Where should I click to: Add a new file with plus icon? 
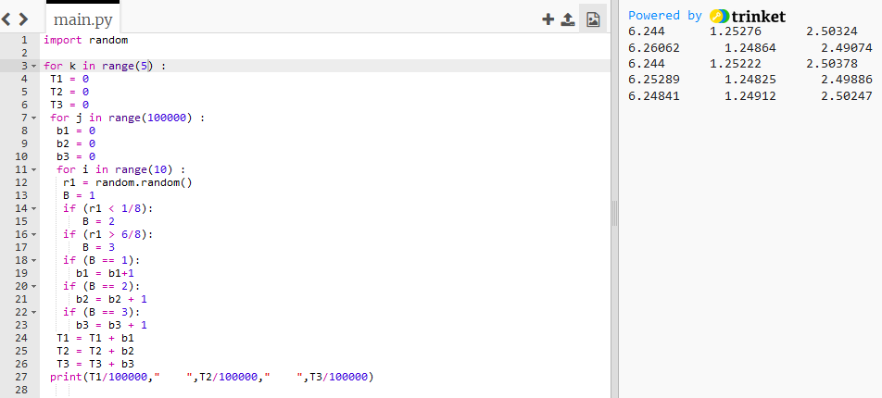548,19
